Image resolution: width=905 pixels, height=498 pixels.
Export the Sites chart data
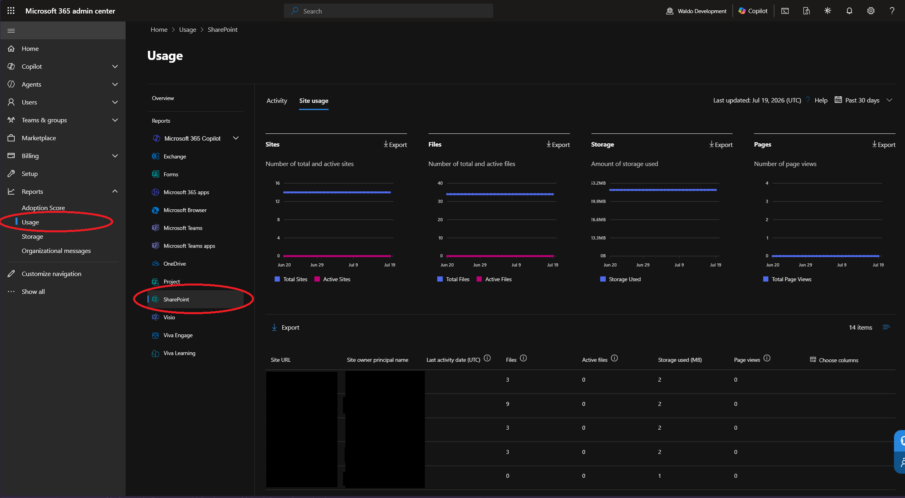click(395, 145)
